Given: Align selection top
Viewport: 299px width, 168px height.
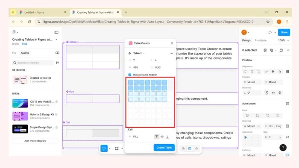Looking at the screenshot, I should [x=267, y=72].
